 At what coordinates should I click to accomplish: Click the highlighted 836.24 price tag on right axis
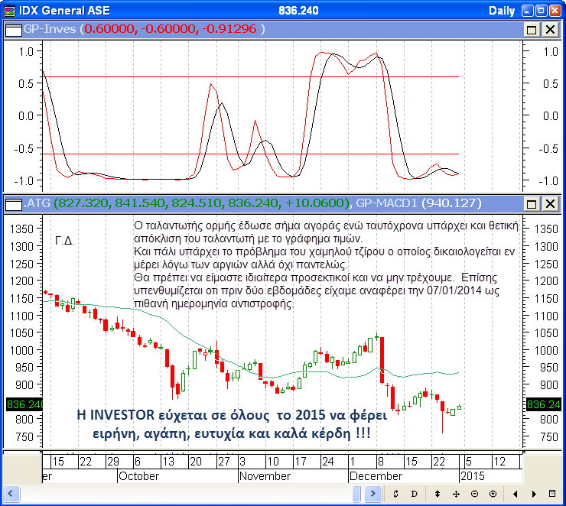pos(543,404)
